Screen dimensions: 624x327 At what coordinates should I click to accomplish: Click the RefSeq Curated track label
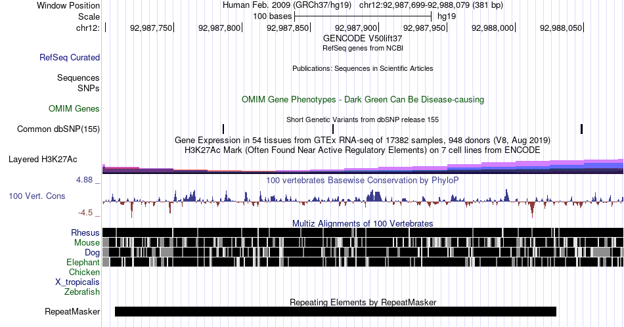tap(70, 57)
